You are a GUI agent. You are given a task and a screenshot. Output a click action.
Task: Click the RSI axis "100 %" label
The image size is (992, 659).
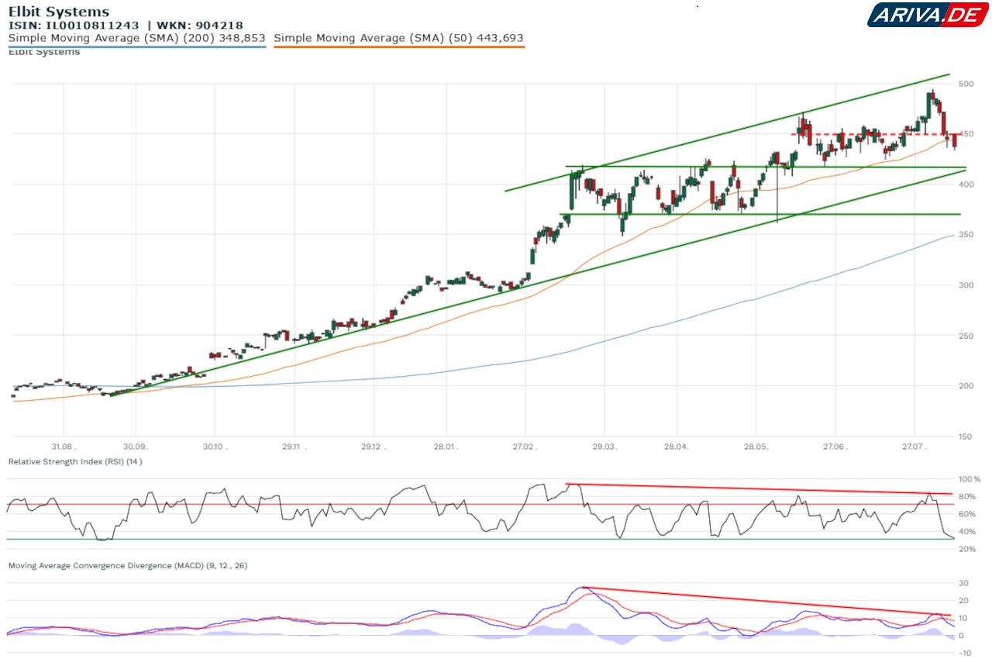coord(970,479)
